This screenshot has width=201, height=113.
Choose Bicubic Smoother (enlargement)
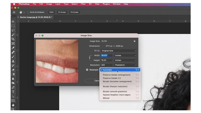(x=120, y=82)
